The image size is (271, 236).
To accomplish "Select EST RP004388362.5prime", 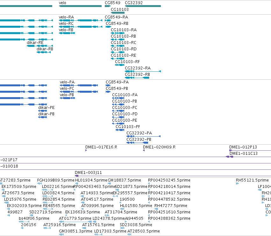I will [x=169, y=218].
